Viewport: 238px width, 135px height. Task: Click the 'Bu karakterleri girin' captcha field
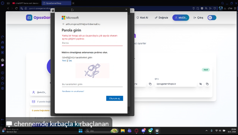(x=92, y=84)
